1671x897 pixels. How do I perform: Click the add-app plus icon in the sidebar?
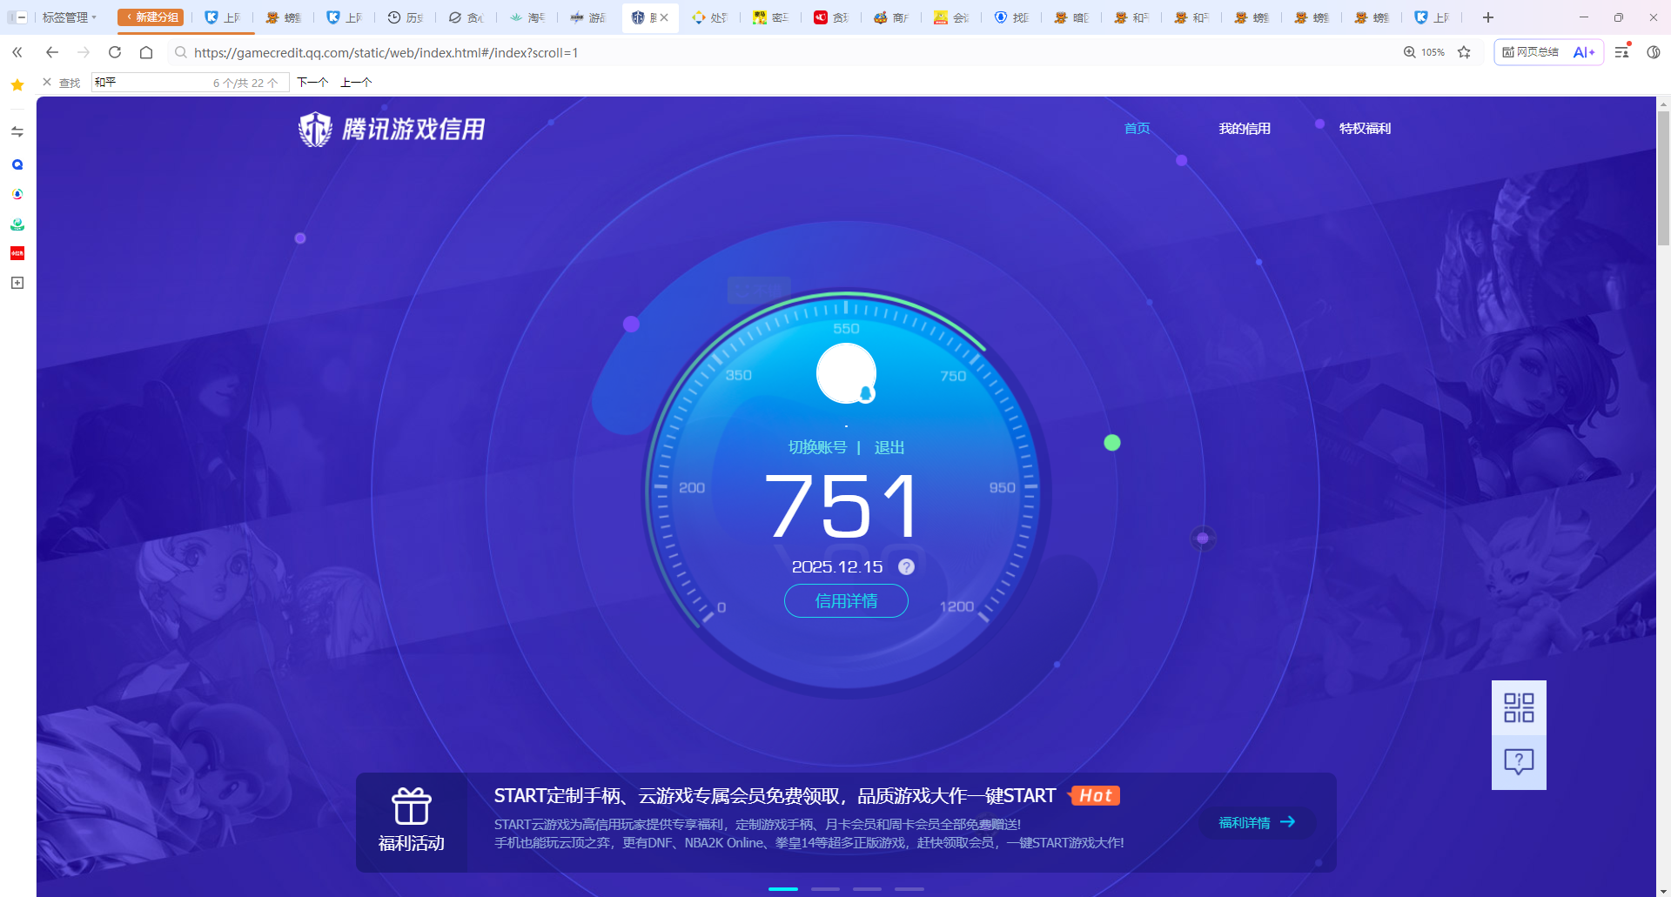point(17,283)
